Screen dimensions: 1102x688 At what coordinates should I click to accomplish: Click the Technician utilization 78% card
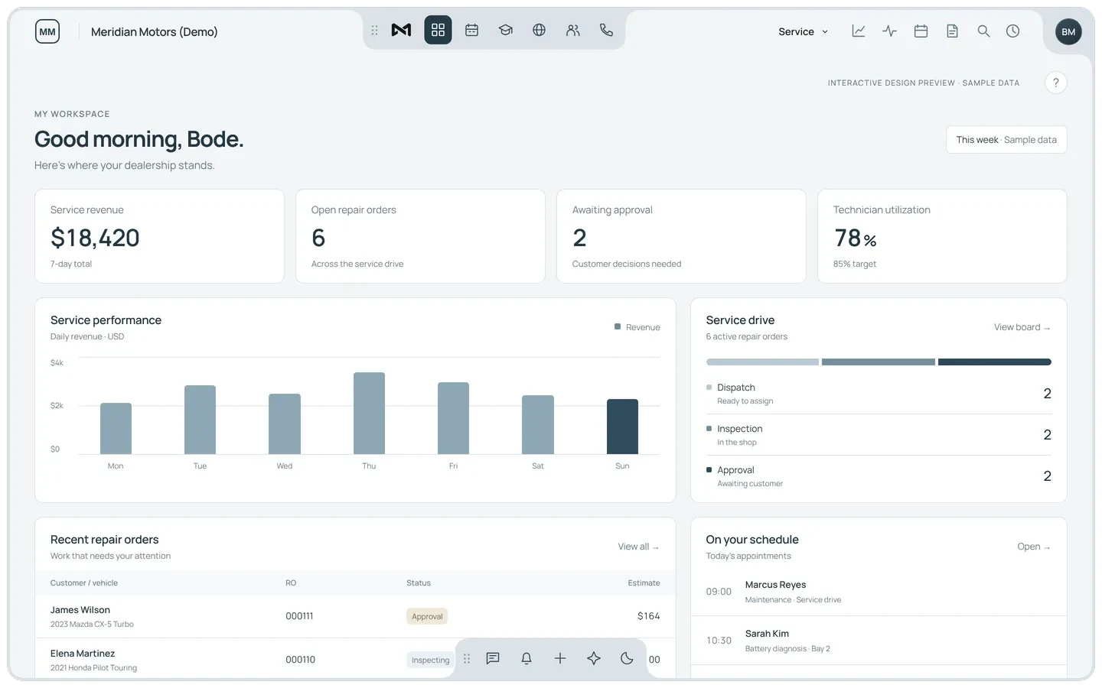[x=942, y=236]
